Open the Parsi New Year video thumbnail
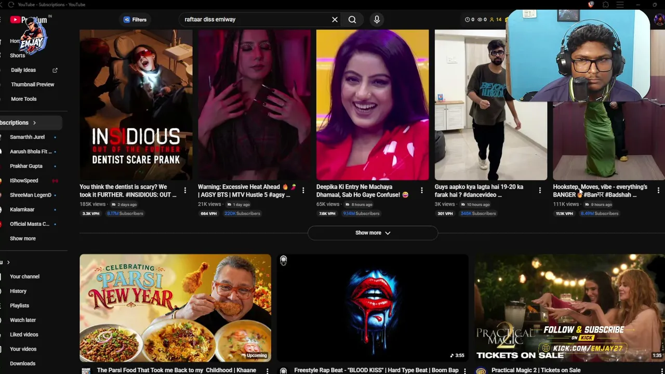Viewport: 665px width, 374px height. click(x=175, y=308)
